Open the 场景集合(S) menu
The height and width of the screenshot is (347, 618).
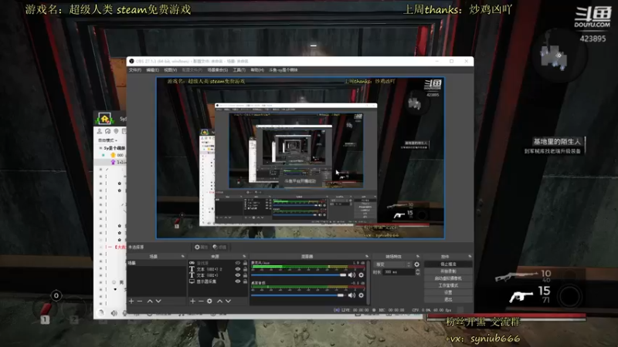(218, 70)
